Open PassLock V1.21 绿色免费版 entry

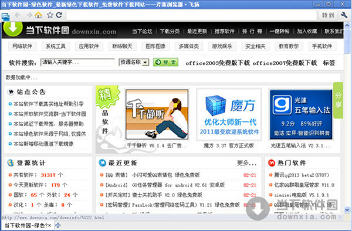pos(186,205)
